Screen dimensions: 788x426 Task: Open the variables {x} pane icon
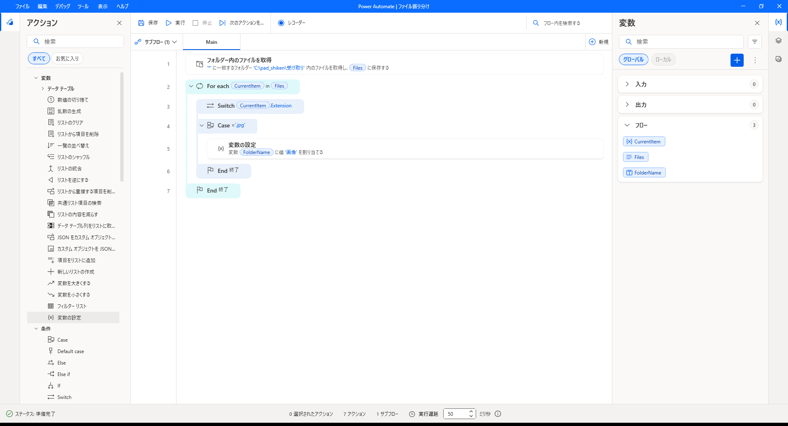[x=778, y=22]
